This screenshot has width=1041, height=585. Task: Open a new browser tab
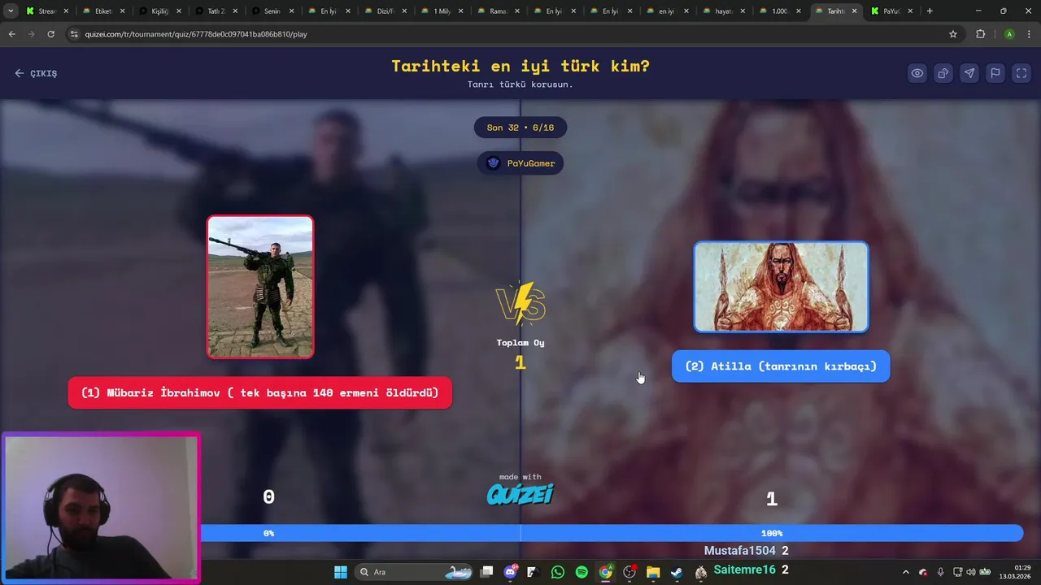930,11
